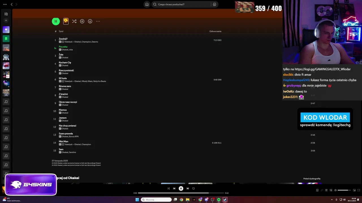Seek on the song progress bar
The width and height of the screenshot is (362, 203).
point(181,193)
